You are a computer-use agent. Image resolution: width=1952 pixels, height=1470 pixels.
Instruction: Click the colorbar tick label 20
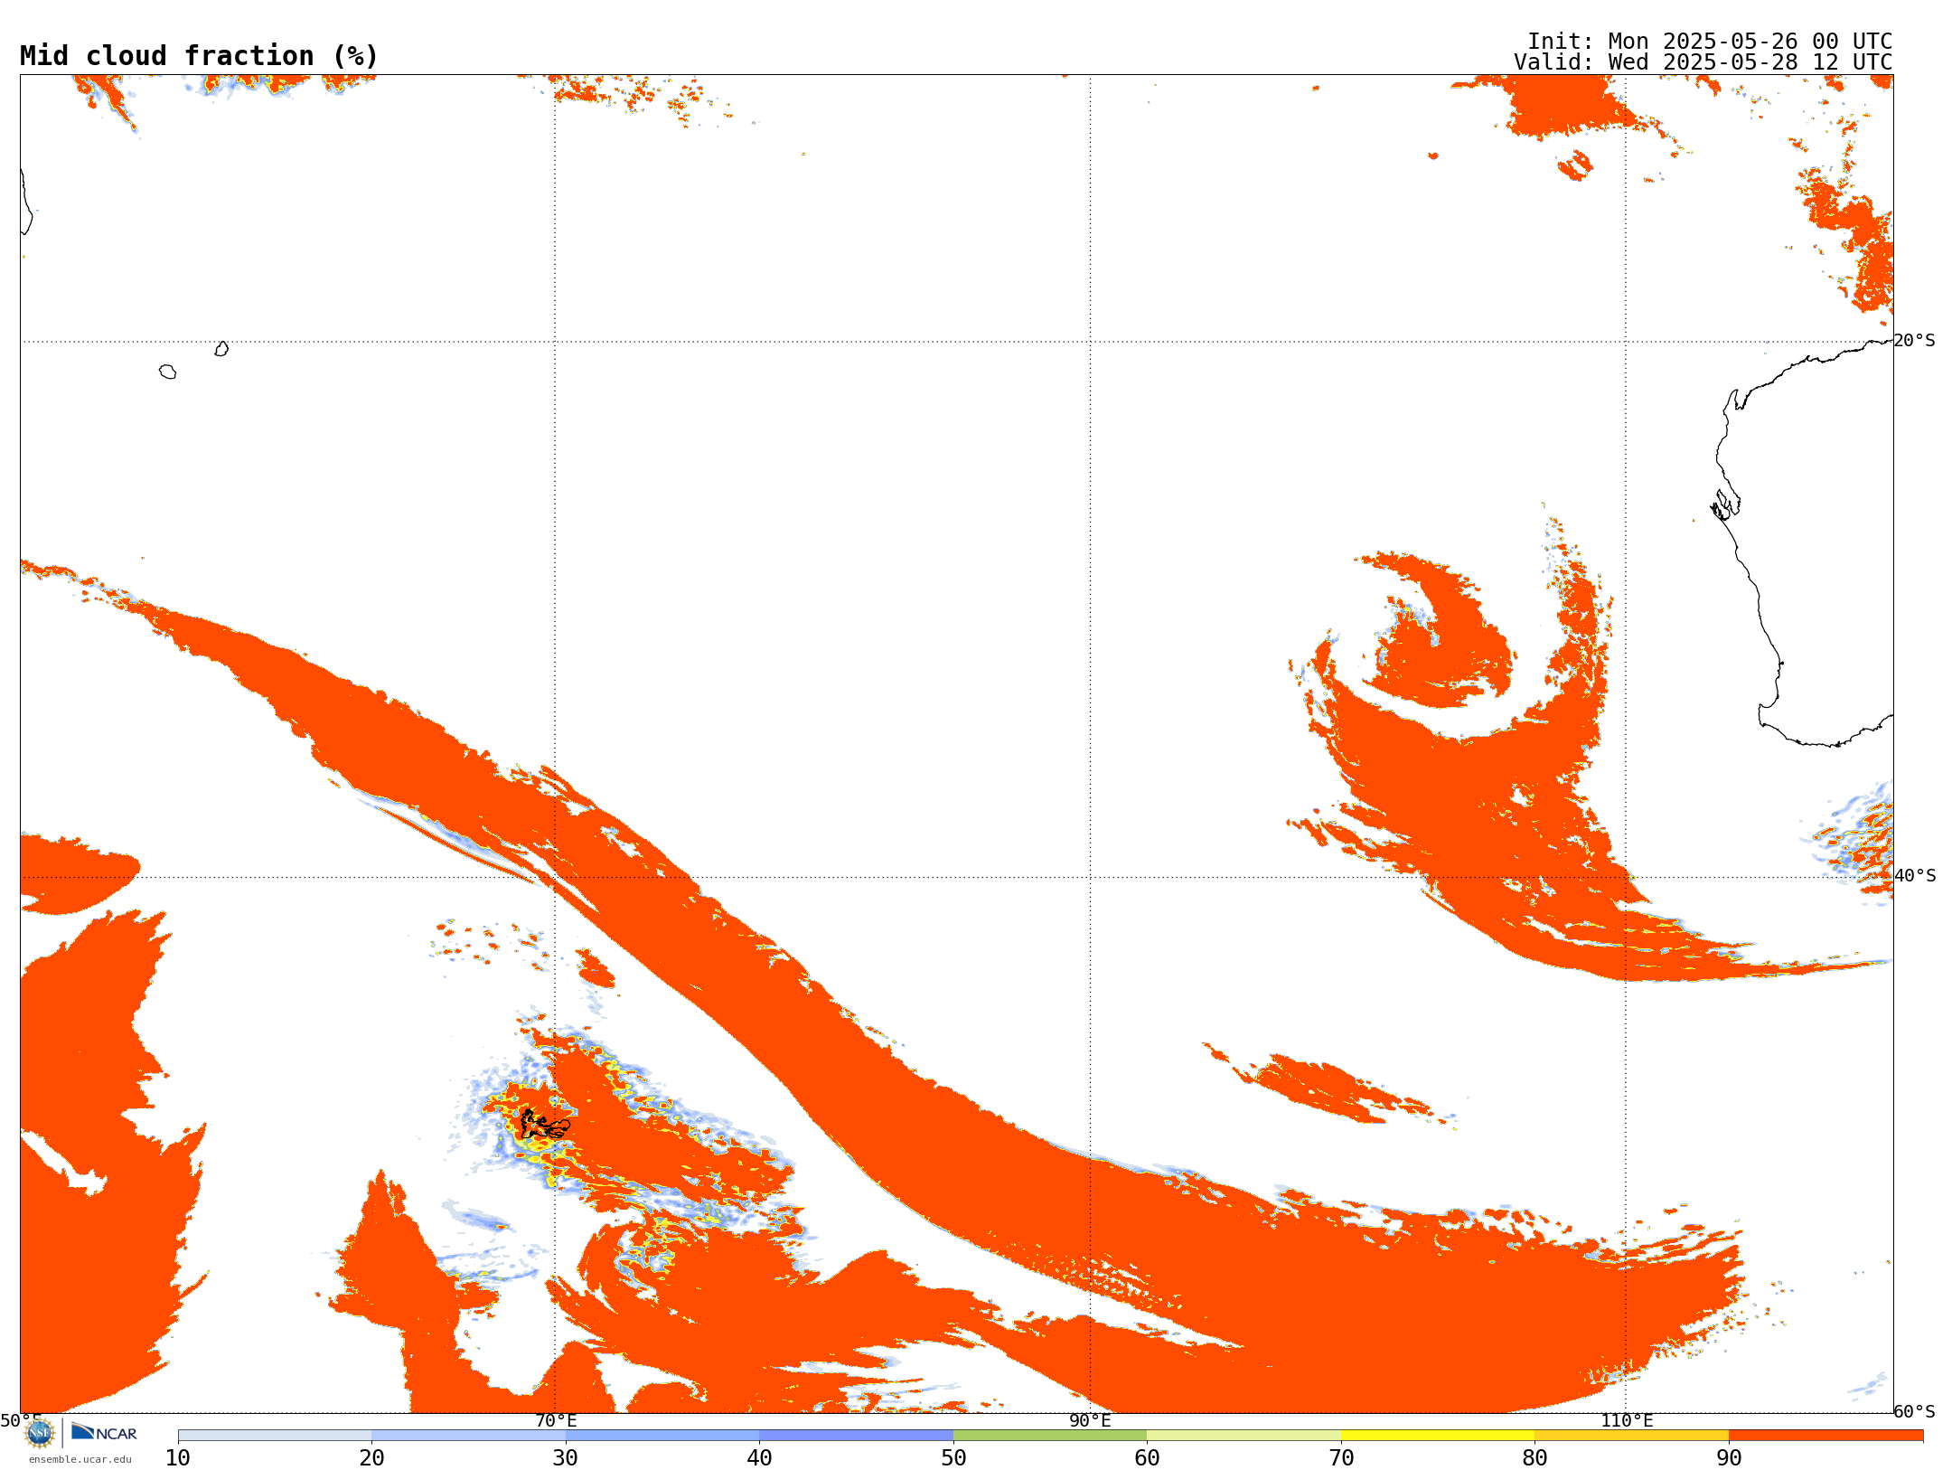(371, 1458)
